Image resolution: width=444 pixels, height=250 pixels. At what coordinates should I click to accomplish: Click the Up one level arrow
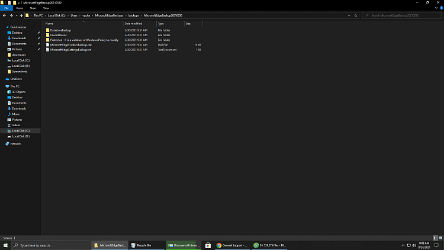pyautogui.click(x=21, y=15)
